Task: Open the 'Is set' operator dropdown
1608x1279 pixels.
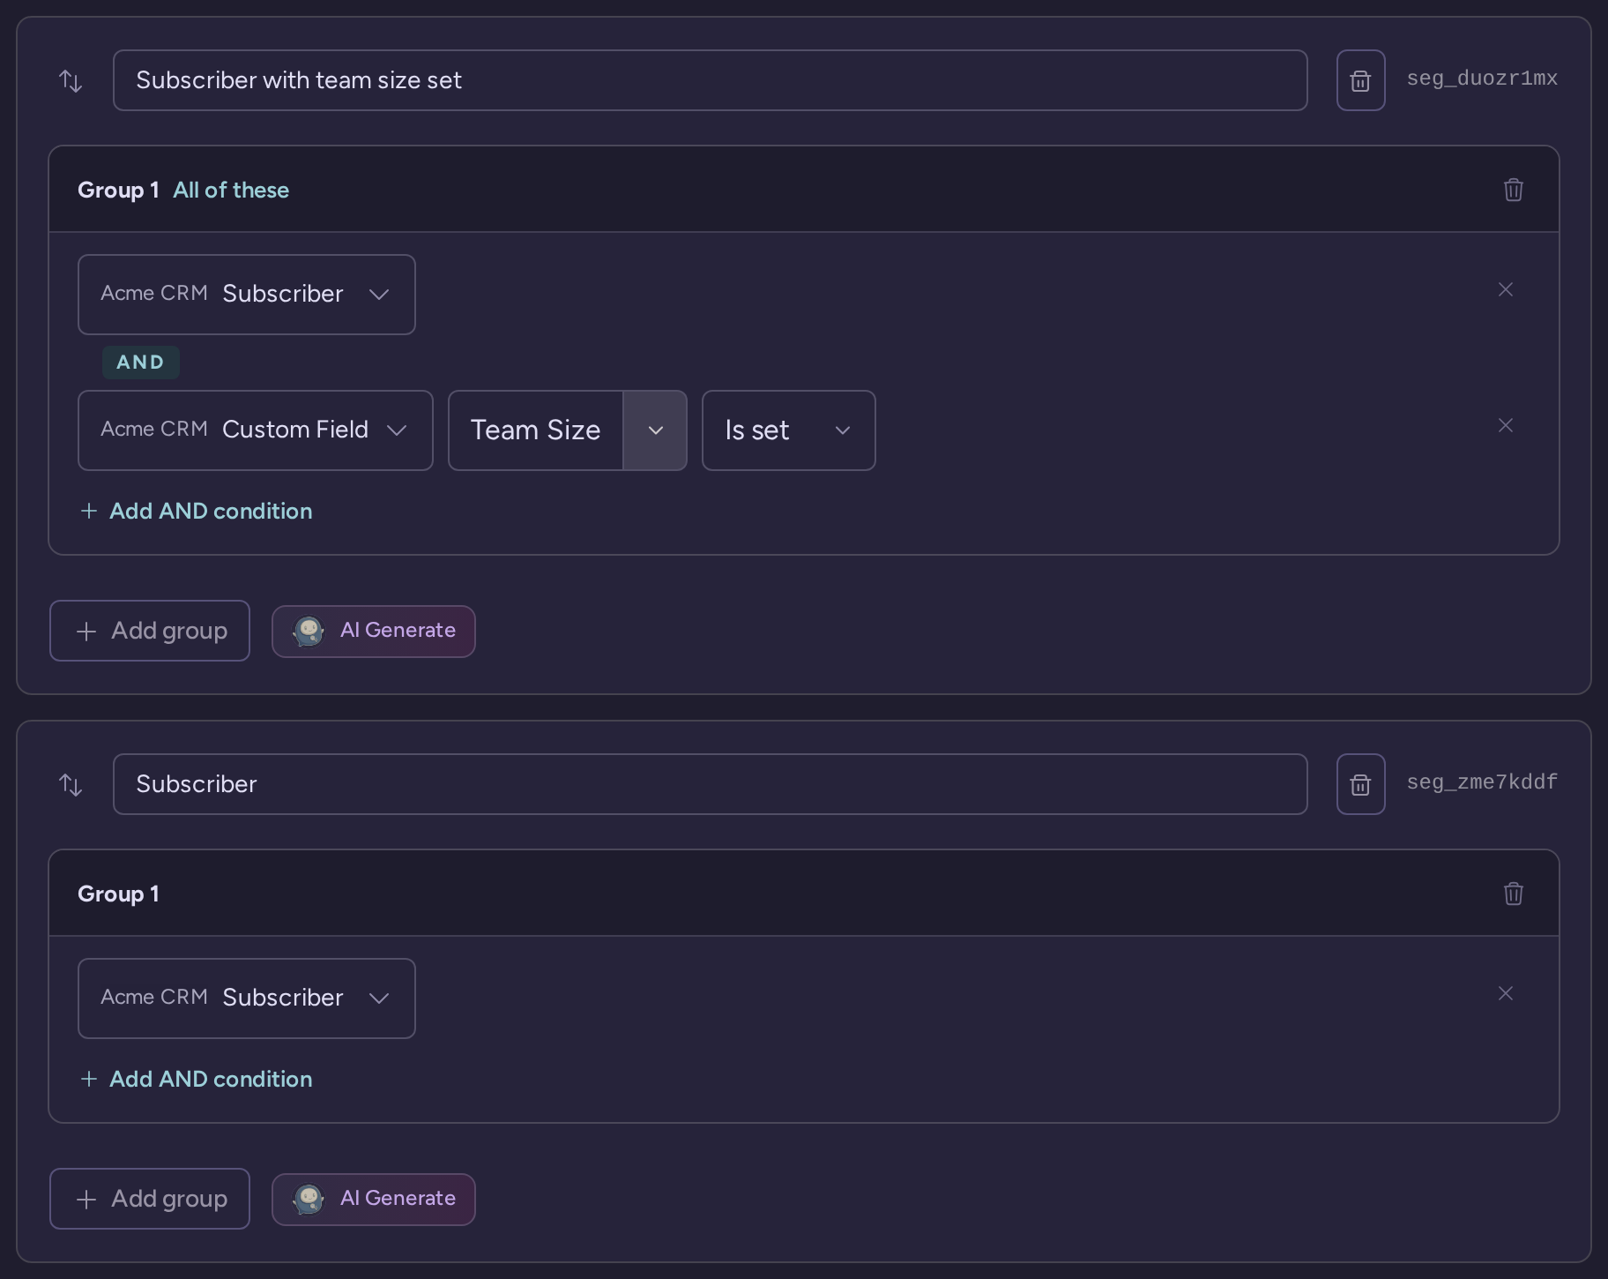Action: point(788,430)
